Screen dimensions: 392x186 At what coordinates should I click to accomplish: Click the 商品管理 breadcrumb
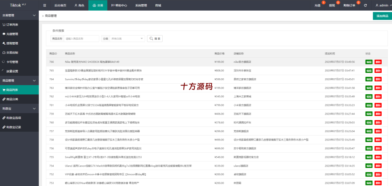tap(51, 16)
